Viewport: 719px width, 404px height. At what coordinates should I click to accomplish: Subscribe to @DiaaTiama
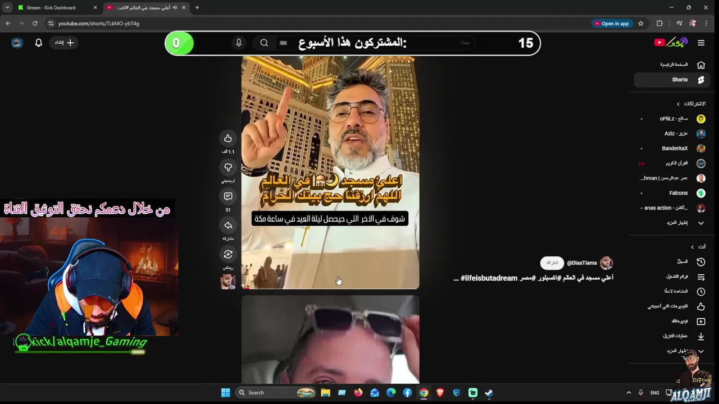tap(552, 263)
